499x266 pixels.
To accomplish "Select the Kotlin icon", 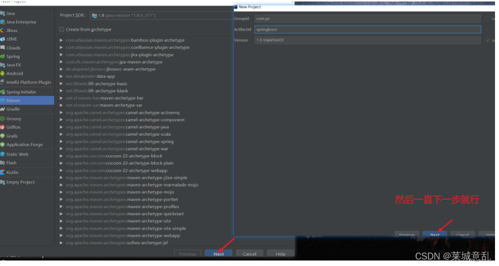I will (x=2, y=173).
